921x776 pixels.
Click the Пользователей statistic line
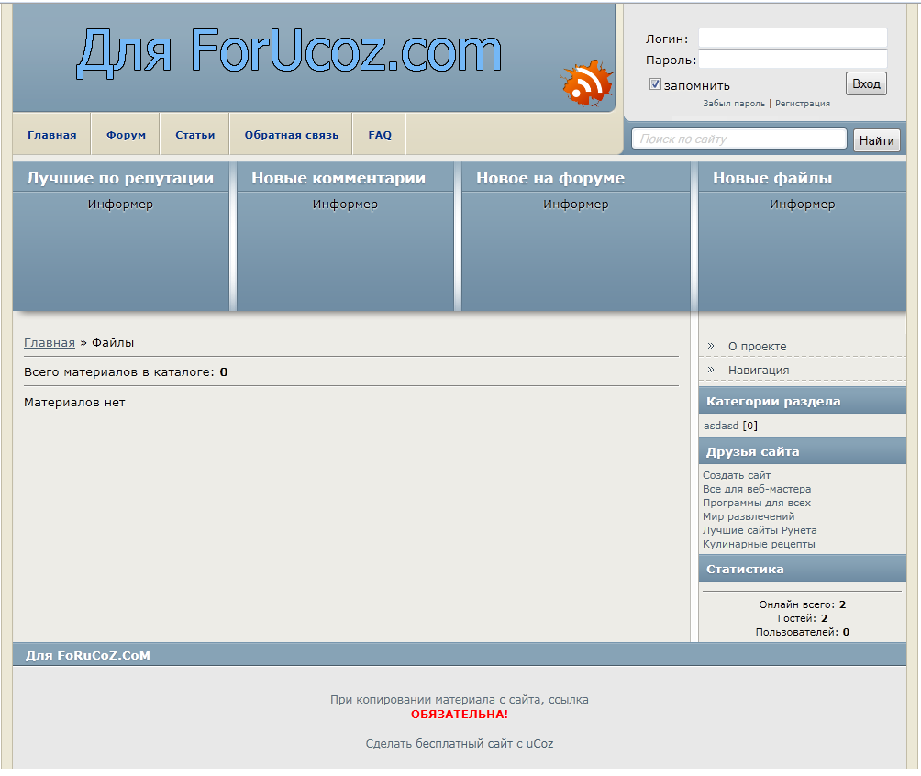coord(803,632)
